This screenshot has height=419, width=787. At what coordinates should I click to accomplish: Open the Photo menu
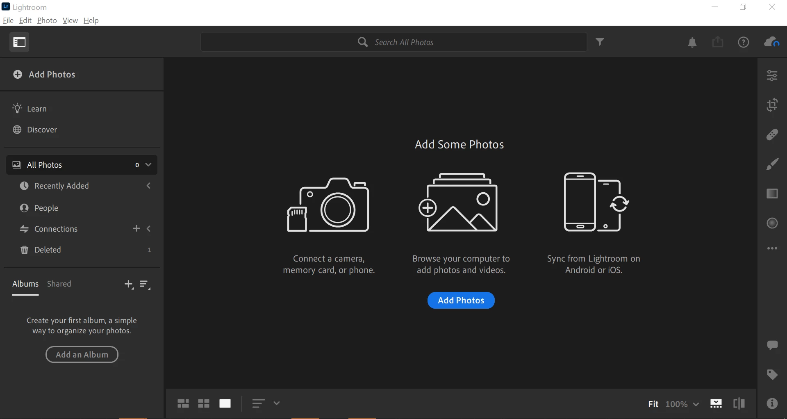47,20
